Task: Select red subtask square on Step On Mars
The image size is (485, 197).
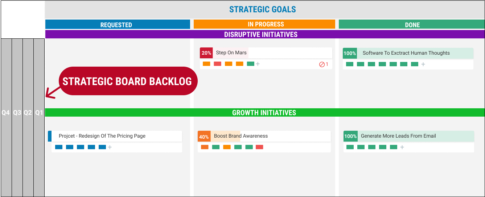Action: click(x=217, y=64)
